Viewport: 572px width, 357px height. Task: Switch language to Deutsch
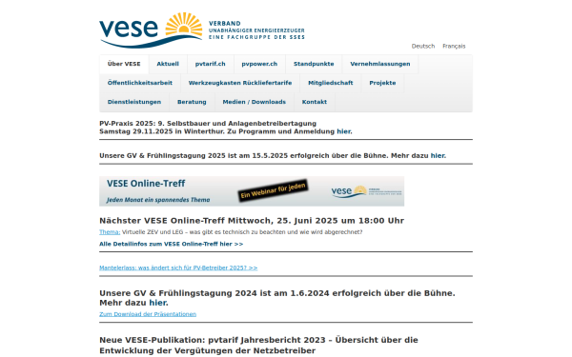[423, 47]
